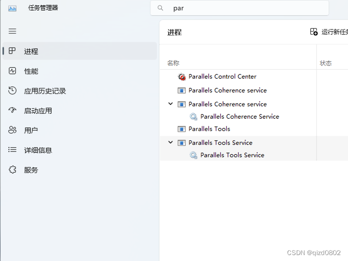Click gear icon of Parallels Tools Service child
This screenshot has height=261, width=348.
[194, 155]
